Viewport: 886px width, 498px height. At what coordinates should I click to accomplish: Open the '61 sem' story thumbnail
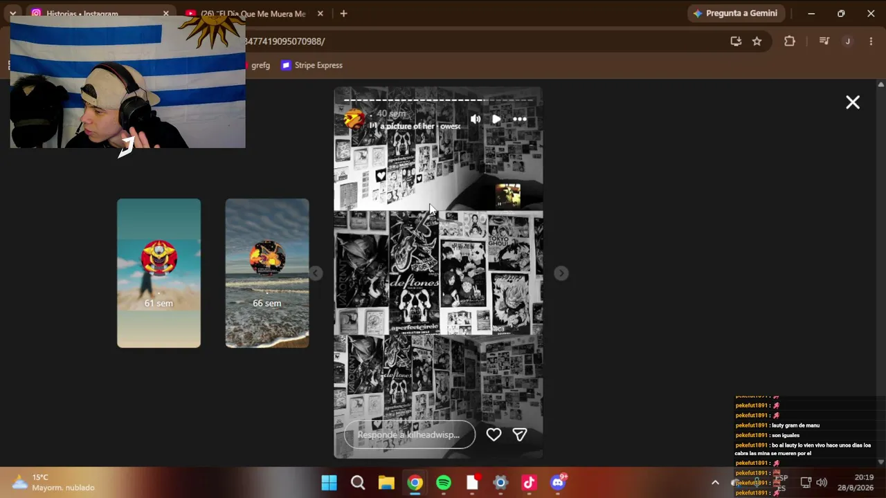click(159, 273)
